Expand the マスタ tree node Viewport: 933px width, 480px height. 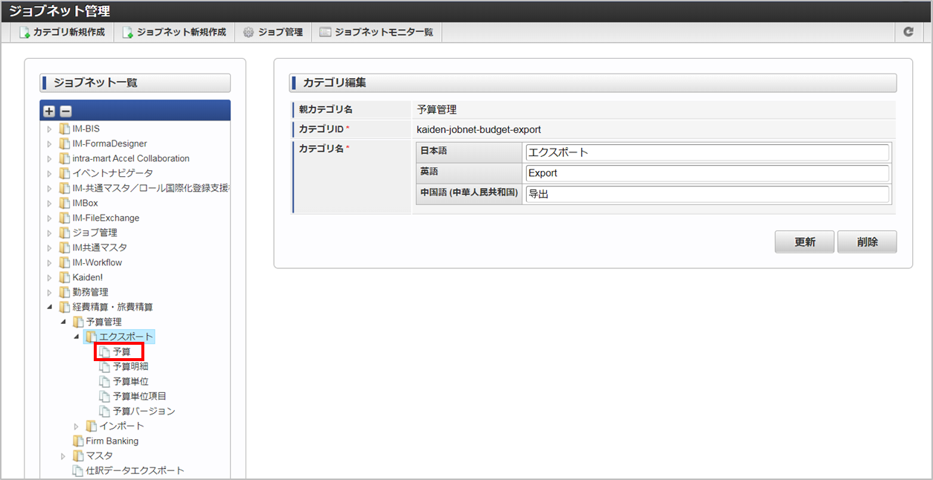[63, 456]
